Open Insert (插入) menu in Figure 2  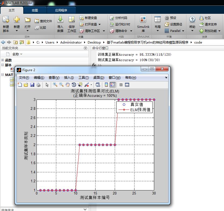(x=69, y=78)
